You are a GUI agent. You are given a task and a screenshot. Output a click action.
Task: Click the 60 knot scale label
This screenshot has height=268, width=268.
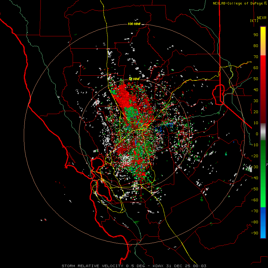coord(256,68)
